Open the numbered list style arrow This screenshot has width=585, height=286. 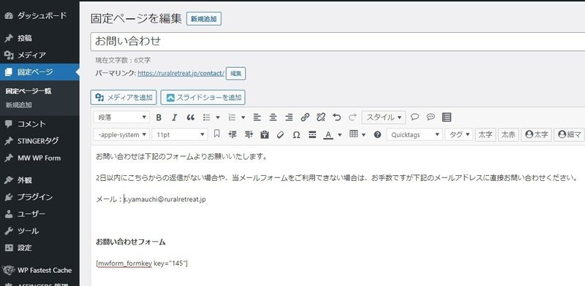(x=244, y=117)
